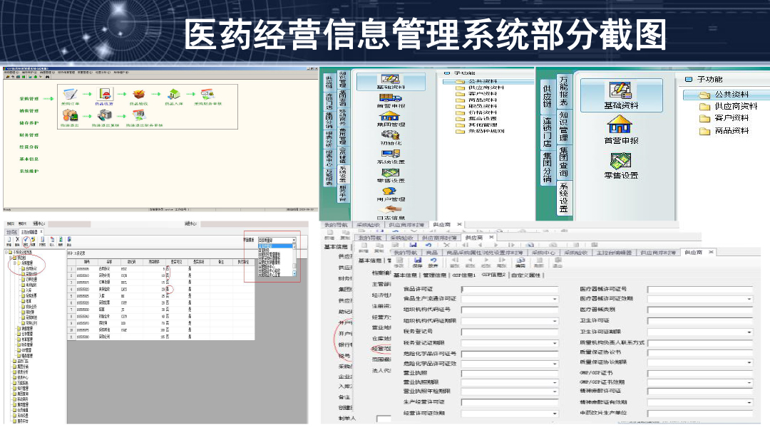Select the 储存养护 navigation link

[29, 123]
